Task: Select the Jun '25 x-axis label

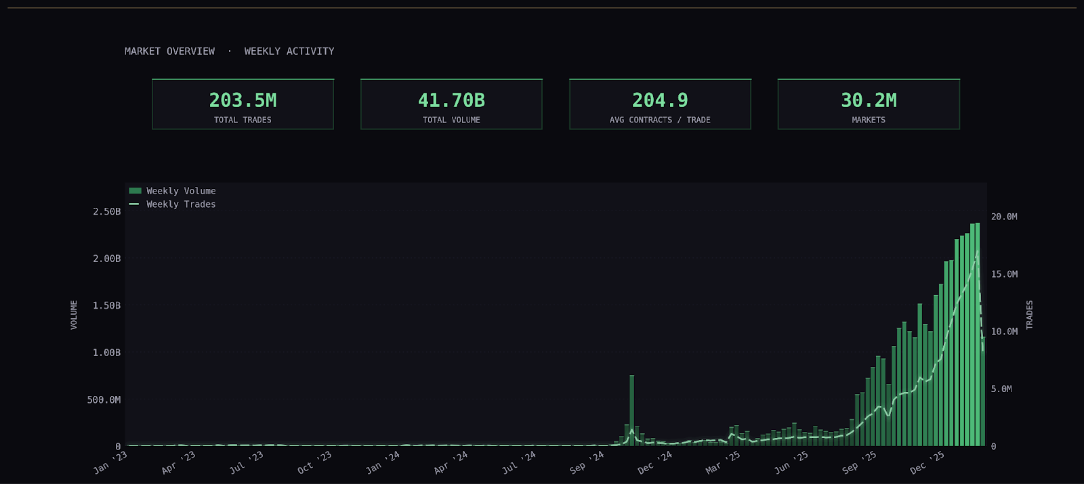Action: point(791,462)
